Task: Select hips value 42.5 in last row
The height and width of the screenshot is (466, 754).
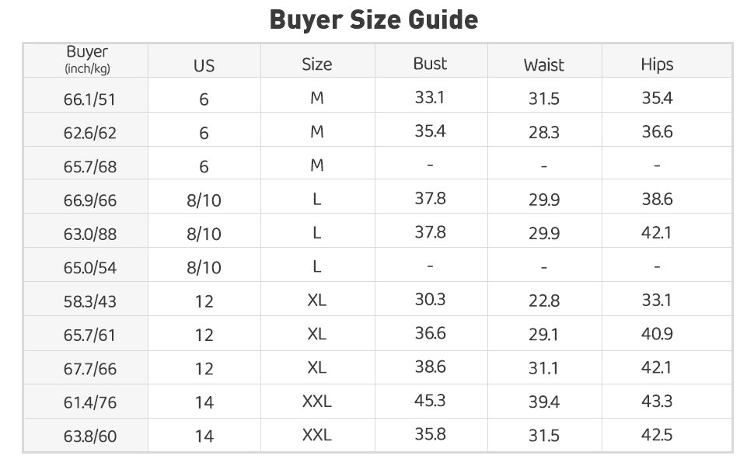Action: (x=657, y=435)
